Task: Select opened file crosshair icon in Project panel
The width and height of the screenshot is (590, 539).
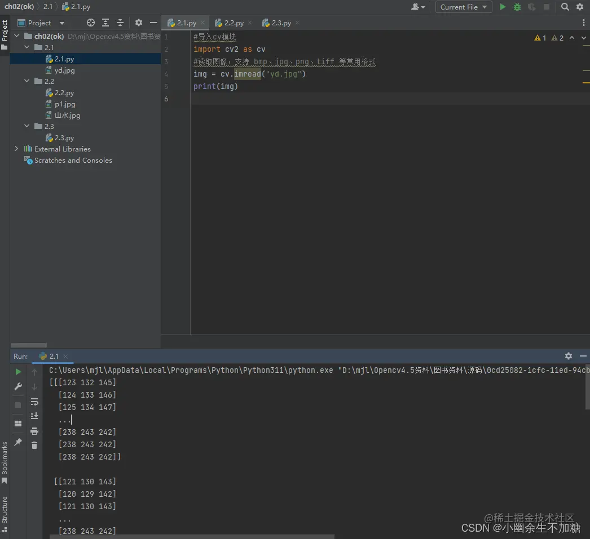Action: point(91,23)
